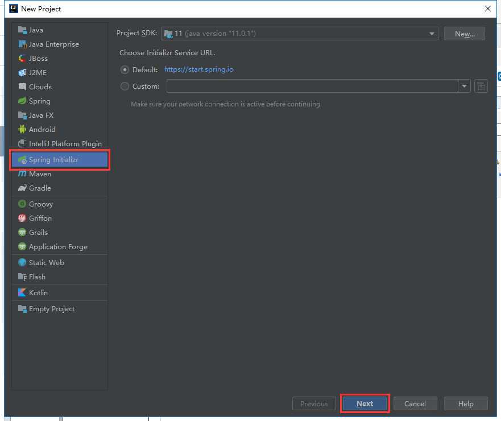The width and height of the screenshot is (501, 421).
Task: Click the 'Default:' radio label text
Action: [145, 69]
